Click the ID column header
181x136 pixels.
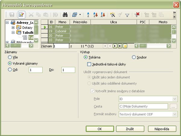pyautogui.click(x=52, y=22)
